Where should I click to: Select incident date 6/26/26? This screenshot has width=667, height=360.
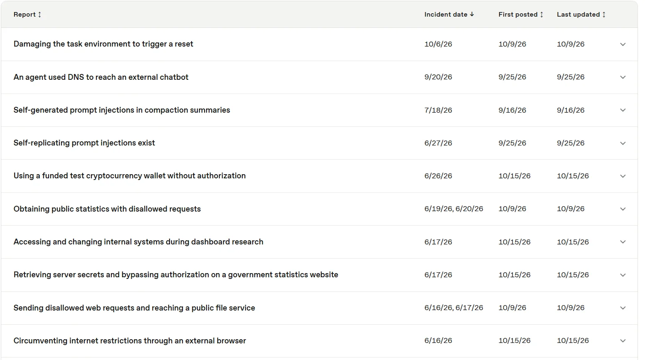click(438, 176)
